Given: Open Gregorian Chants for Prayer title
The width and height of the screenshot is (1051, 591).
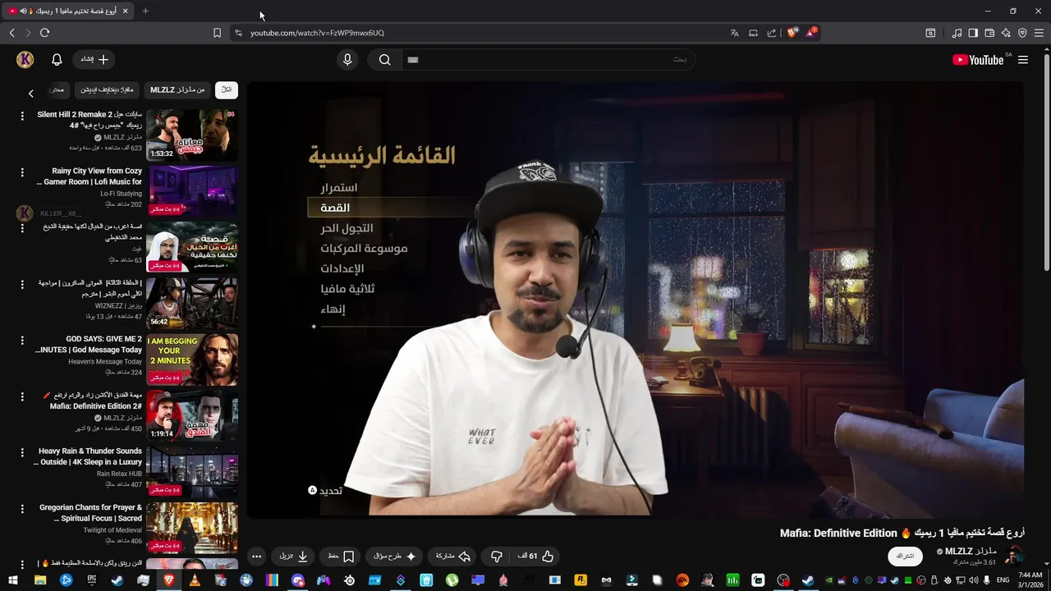Looking at the screenshot, I should click(x=89, y=513).
